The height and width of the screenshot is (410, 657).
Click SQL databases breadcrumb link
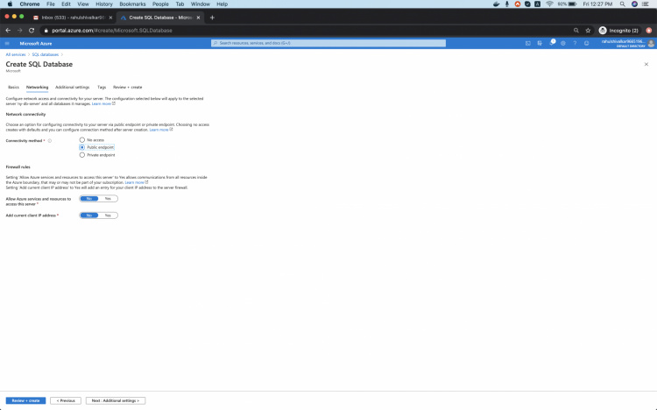[x=45, y=54]
